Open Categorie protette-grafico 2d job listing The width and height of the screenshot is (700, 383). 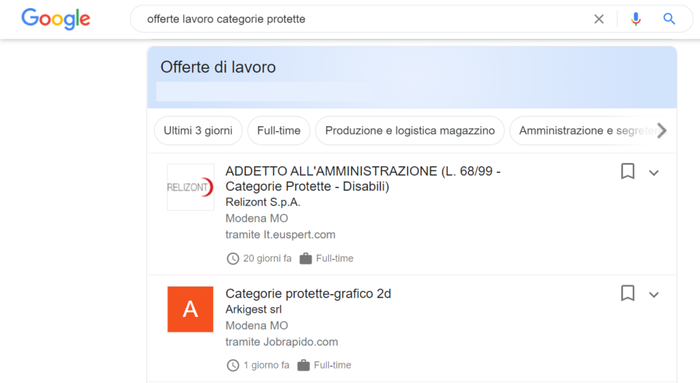pos(308,294)
